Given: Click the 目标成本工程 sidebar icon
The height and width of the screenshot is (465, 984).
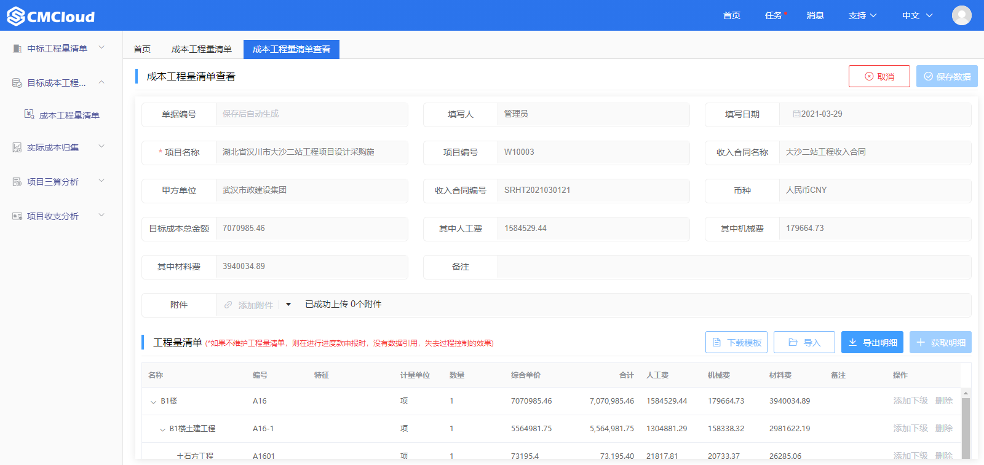Looking at the screenshot, I should (17, 83).
